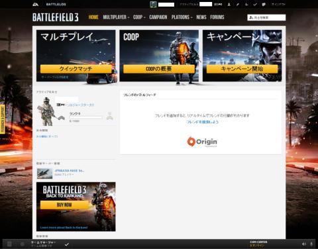The height and width of the screenshot is (249, 318).
Task: Open the yellow Feedback & Support side tab
Action: pos(3,119)
